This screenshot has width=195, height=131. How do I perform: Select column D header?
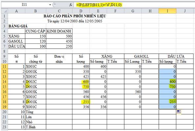[x=81, y=11]
